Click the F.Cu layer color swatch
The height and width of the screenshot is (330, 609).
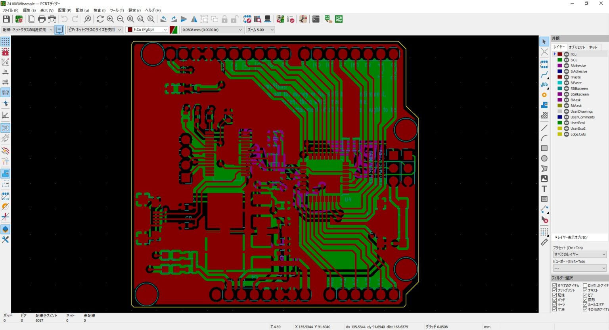(x=559, y=54)
